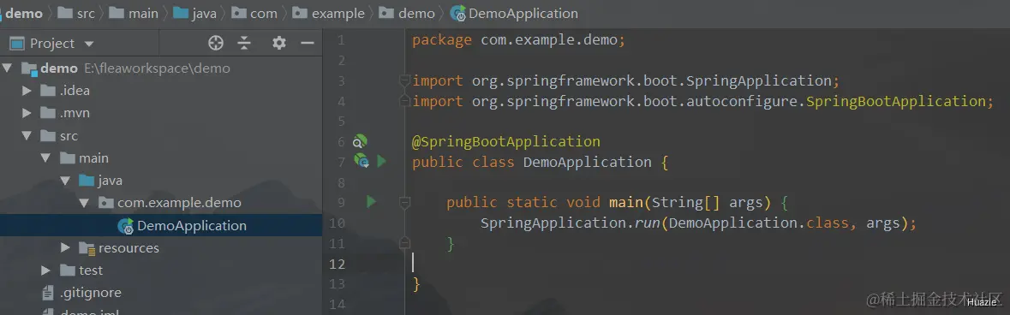This screenshot has width=1010, height=315.
Task: Collapse the java folder in the tree
Action: (x=65, y=181)
